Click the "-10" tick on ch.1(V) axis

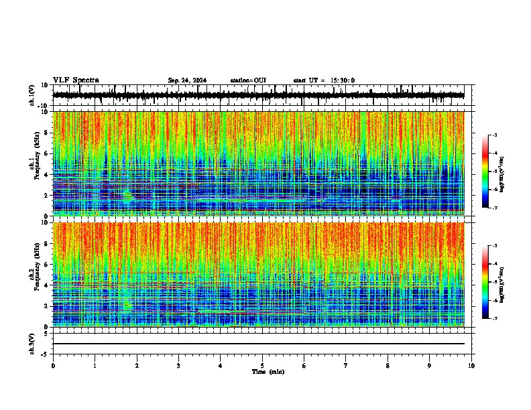[44, 106]
